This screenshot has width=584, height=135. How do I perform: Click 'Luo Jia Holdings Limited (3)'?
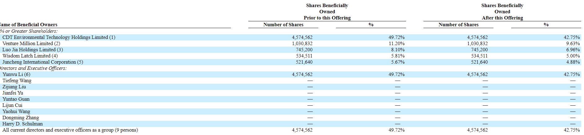click(x=33, y=50)
